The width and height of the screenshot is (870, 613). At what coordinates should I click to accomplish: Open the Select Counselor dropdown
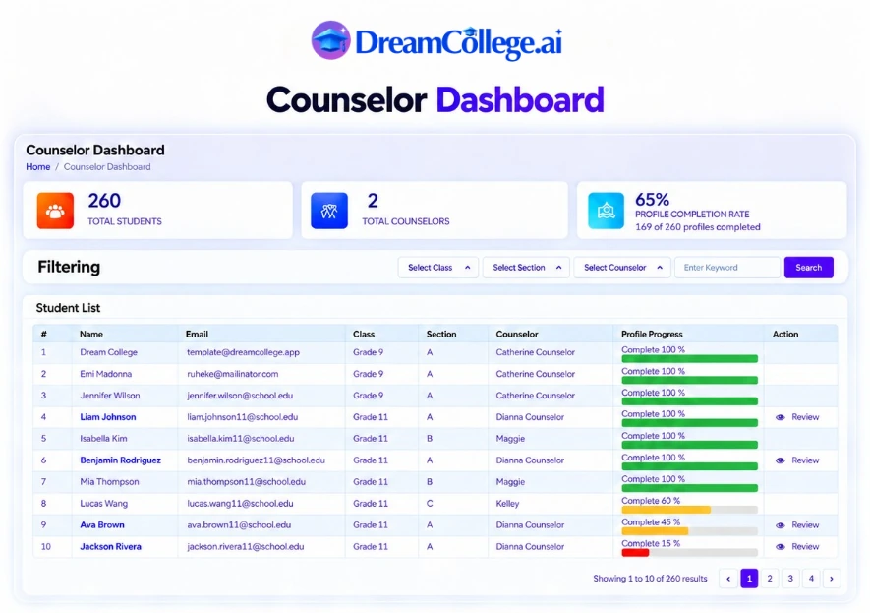point(622,267)
